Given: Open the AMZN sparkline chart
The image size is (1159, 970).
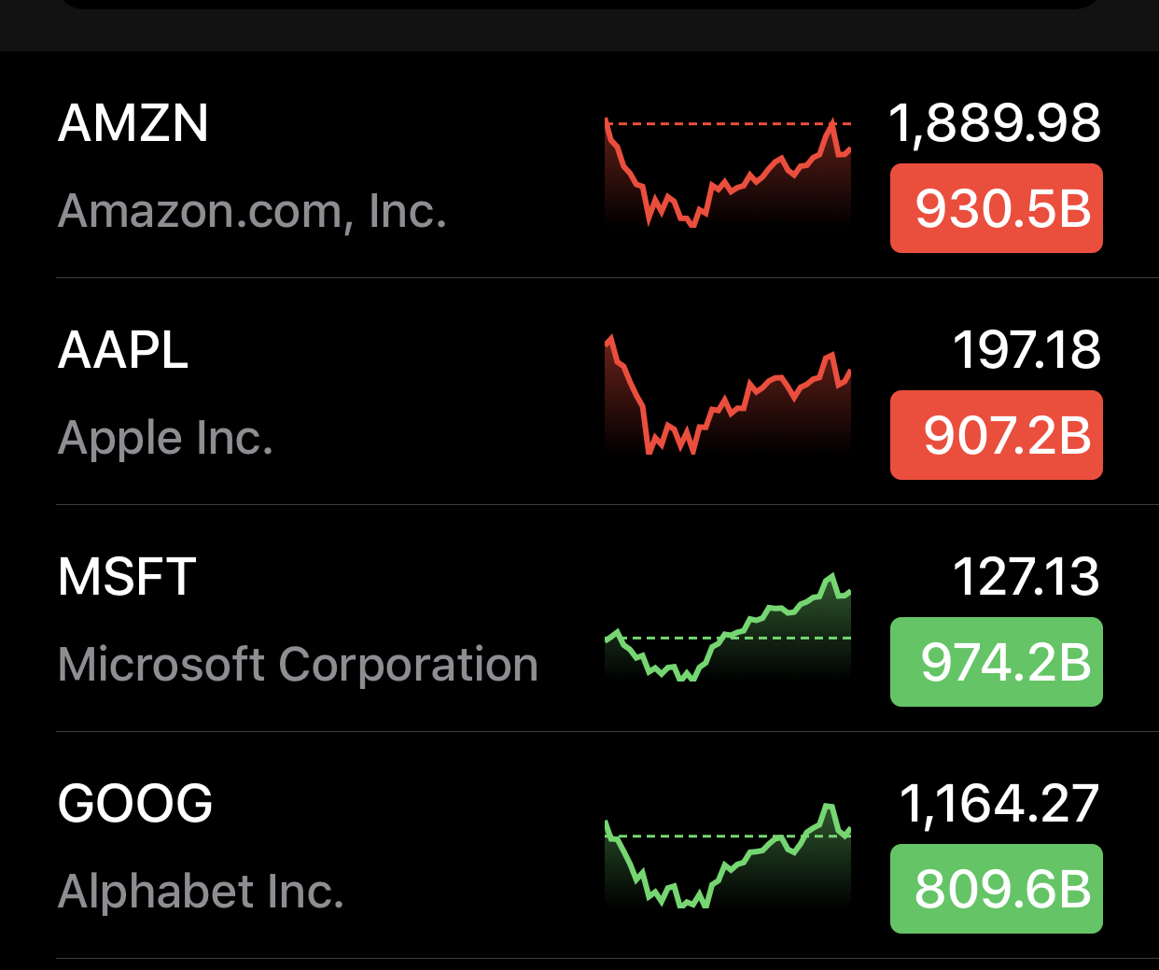Looking at the screenshot, I should 728,174.
